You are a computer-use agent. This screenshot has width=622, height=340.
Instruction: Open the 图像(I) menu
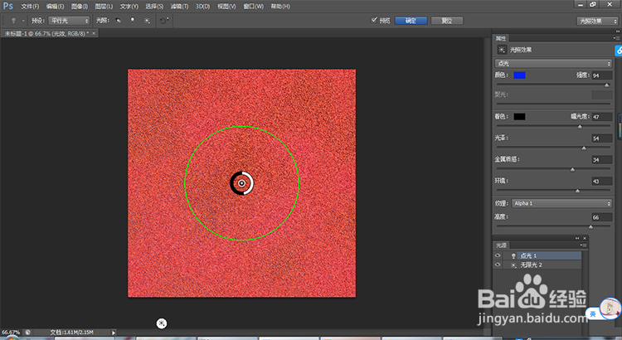click(80, 7)
